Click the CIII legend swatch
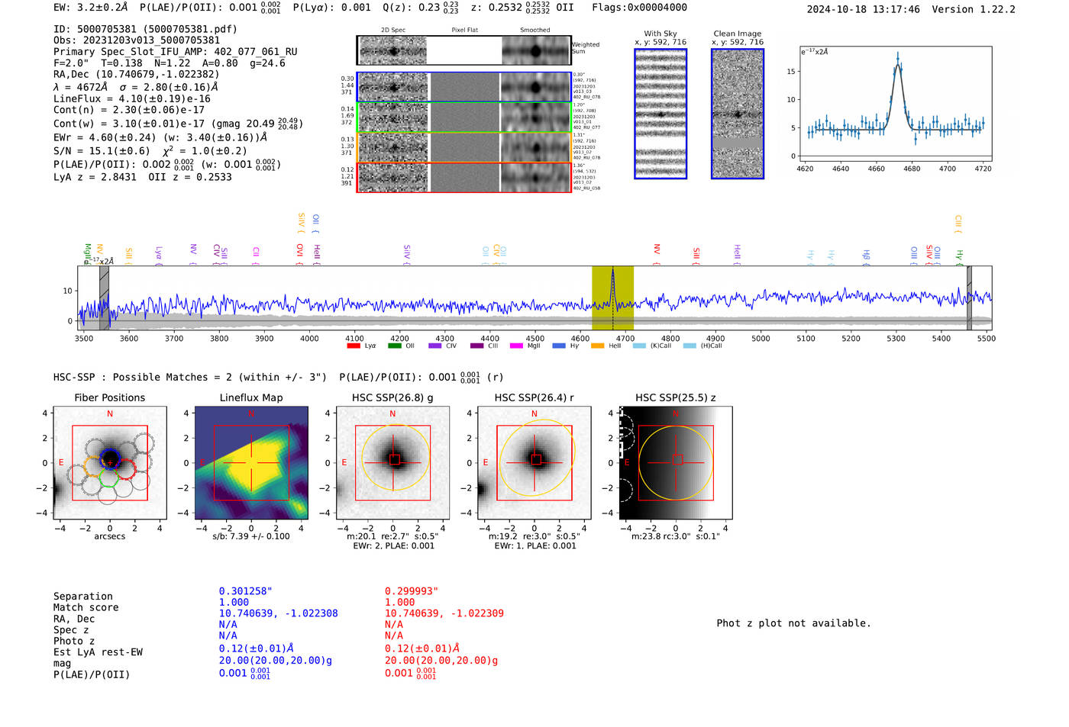The width and height of the screenshot is (1069, 727). point(477,346)
